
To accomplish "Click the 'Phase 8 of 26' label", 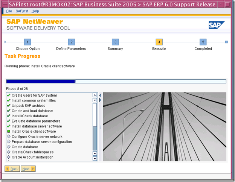I will pyautogui.click(x=17, y=89).
